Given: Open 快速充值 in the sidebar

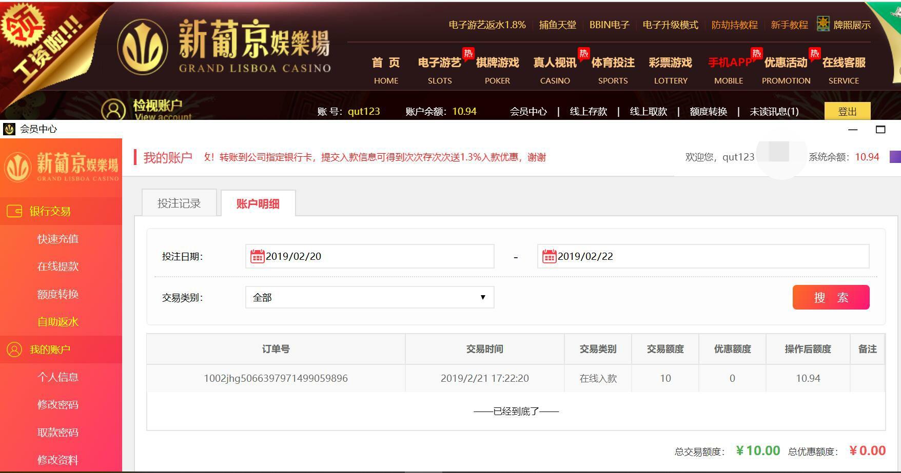Looking at the screenshot, I should 57,239.
